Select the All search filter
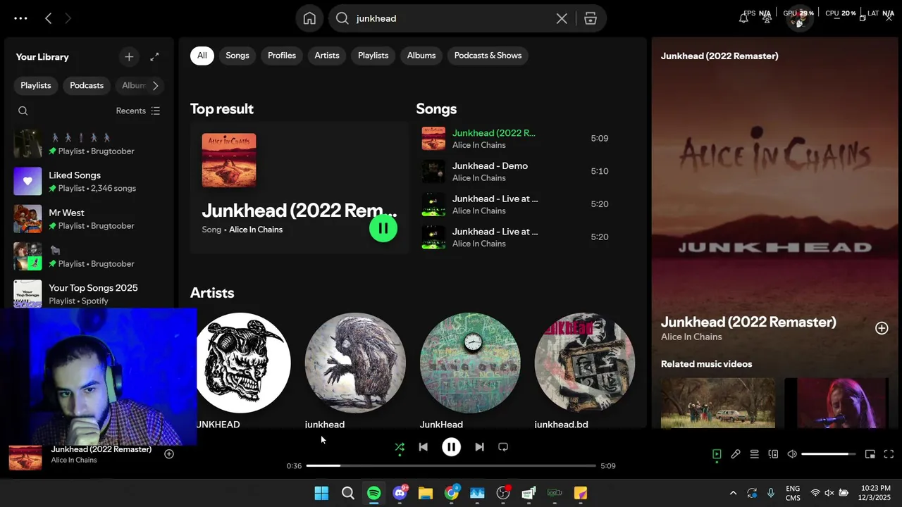This screenshot has width=902, height=507. 202,56
